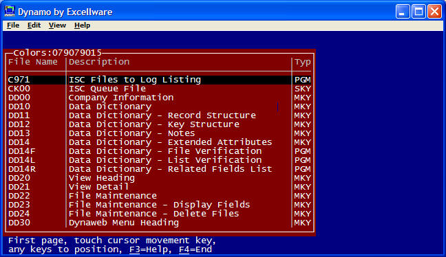Open the File menu
Screen dimensions: 446x257
[13, 25]
